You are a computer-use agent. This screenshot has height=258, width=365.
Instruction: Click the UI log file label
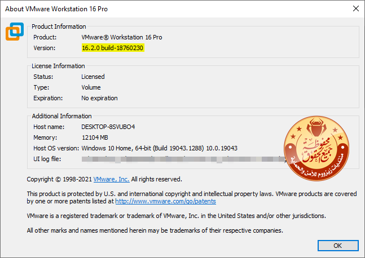(x=47, y=159)
